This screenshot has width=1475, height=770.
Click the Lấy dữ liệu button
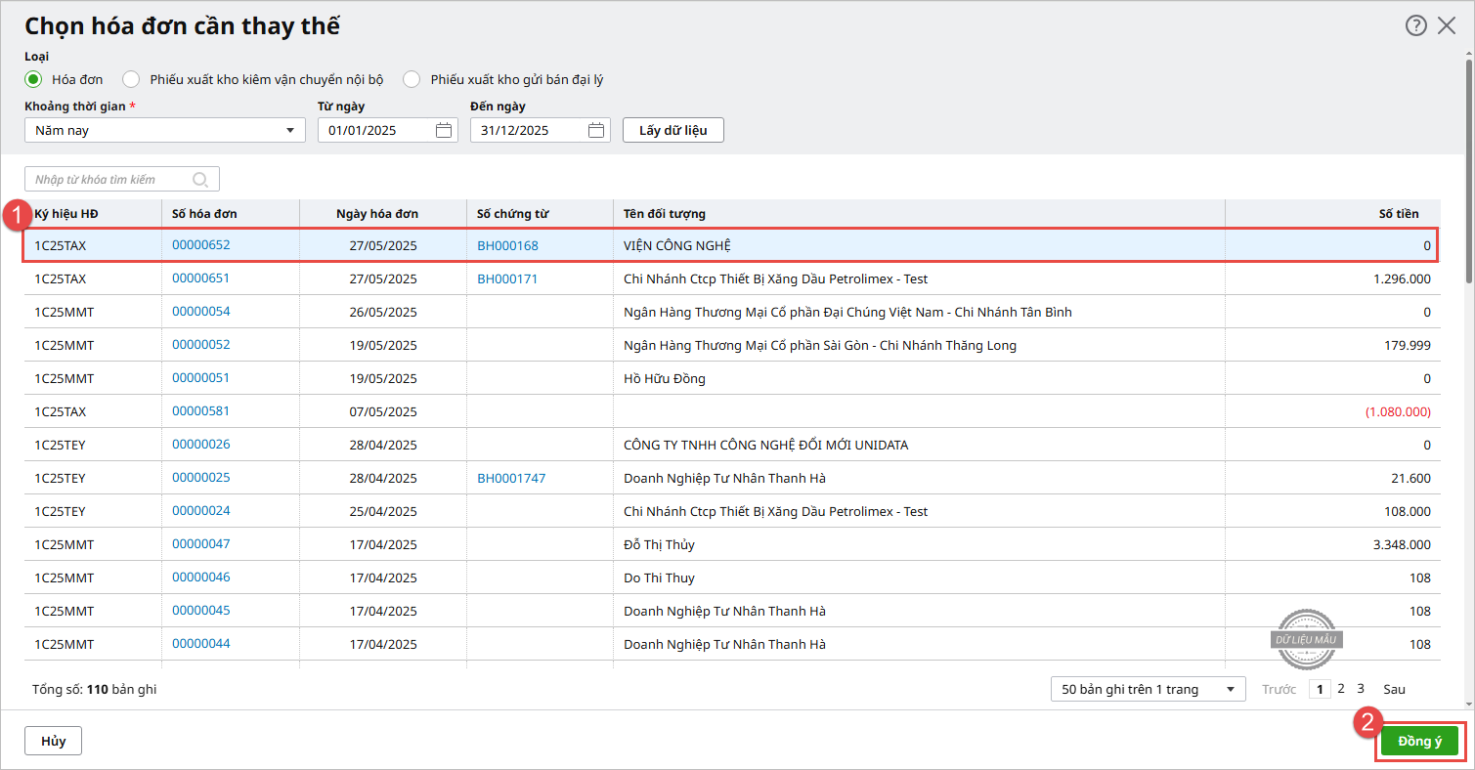[x=673, y=130]
